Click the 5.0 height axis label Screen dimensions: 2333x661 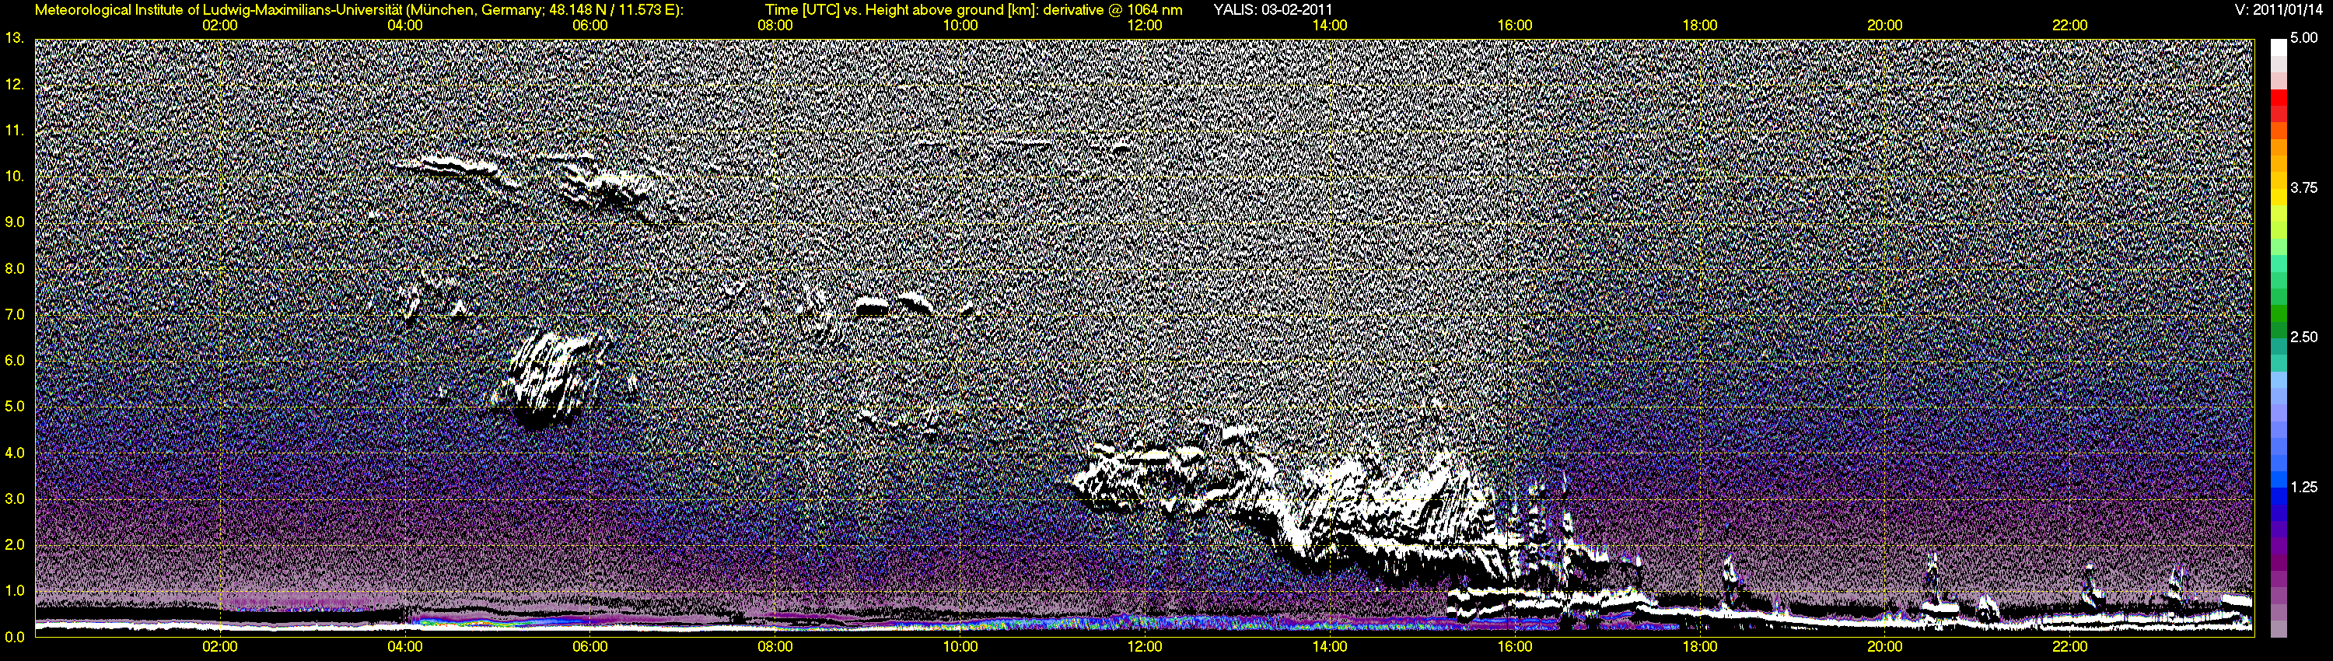13,407
